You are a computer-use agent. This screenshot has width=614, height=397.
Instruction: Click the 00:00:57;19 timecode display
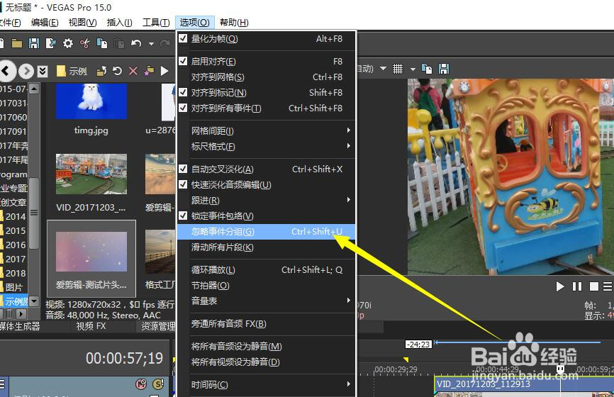[124, 358]
